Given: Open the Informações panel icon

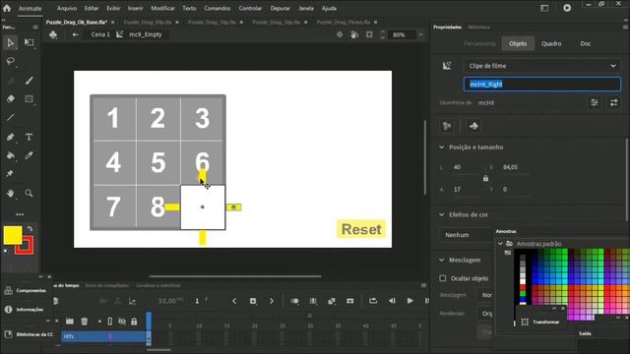Looking at the screenshot, I should tap(9, 310).
